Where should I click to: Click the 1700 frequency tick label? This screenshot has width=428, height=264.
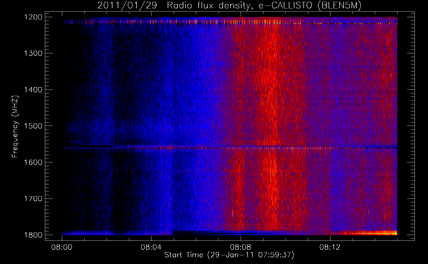point(33,199)
